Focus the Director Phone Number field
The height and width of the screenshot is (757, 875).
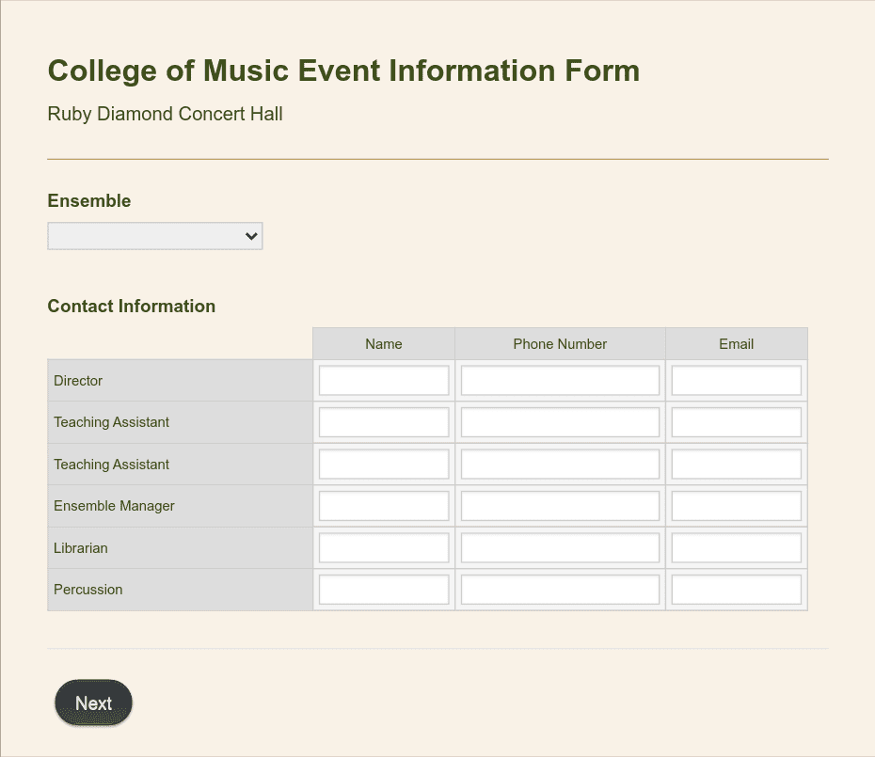point(560,381)
